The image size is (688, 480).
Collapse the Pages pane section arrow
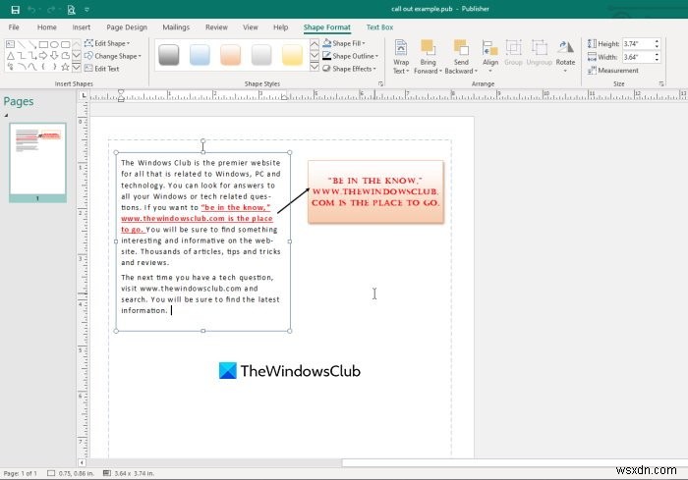tap(6, 115)
